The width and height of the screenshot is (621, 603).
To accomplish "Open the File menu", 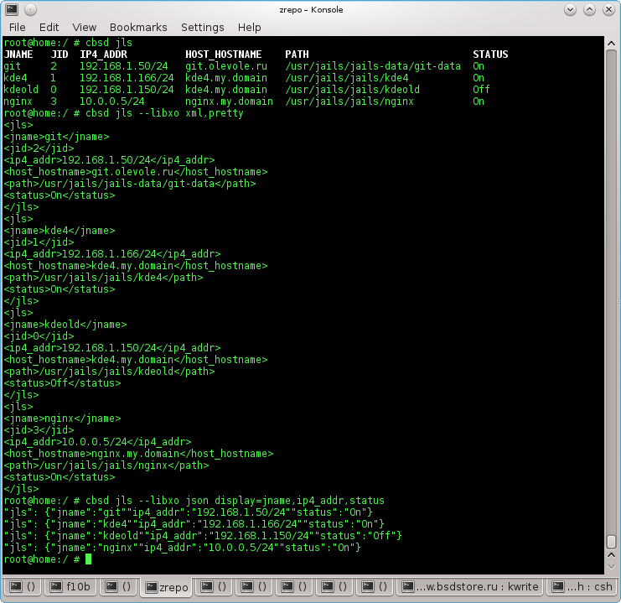I will [17, 28].
